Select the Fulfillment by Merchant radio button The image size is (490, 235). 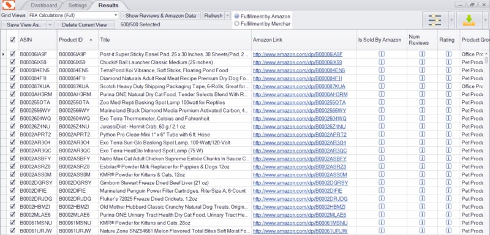pos(237,23)
